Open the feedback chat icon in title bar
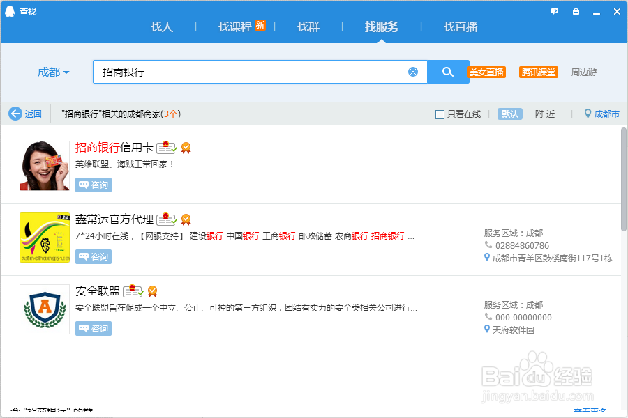This screenshot has height=418, width=628. (555, 12)
